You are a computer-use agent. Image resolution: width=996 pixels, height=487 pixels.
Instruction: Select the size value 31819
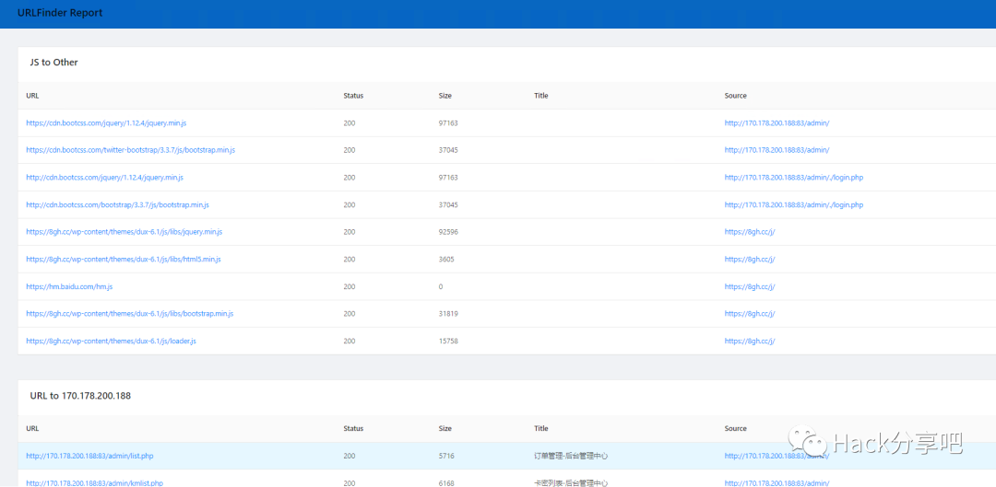(x=448, y=314)
